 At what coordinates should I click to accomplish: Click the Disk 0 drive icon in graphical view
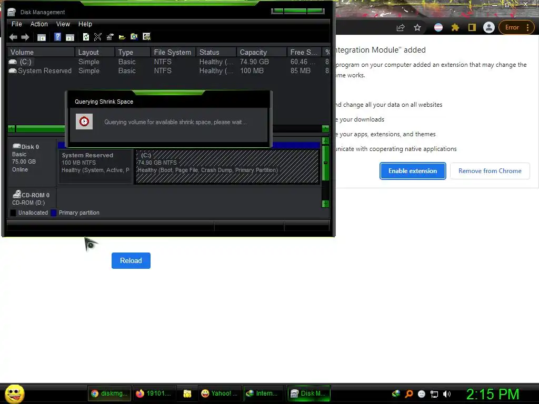16,146
